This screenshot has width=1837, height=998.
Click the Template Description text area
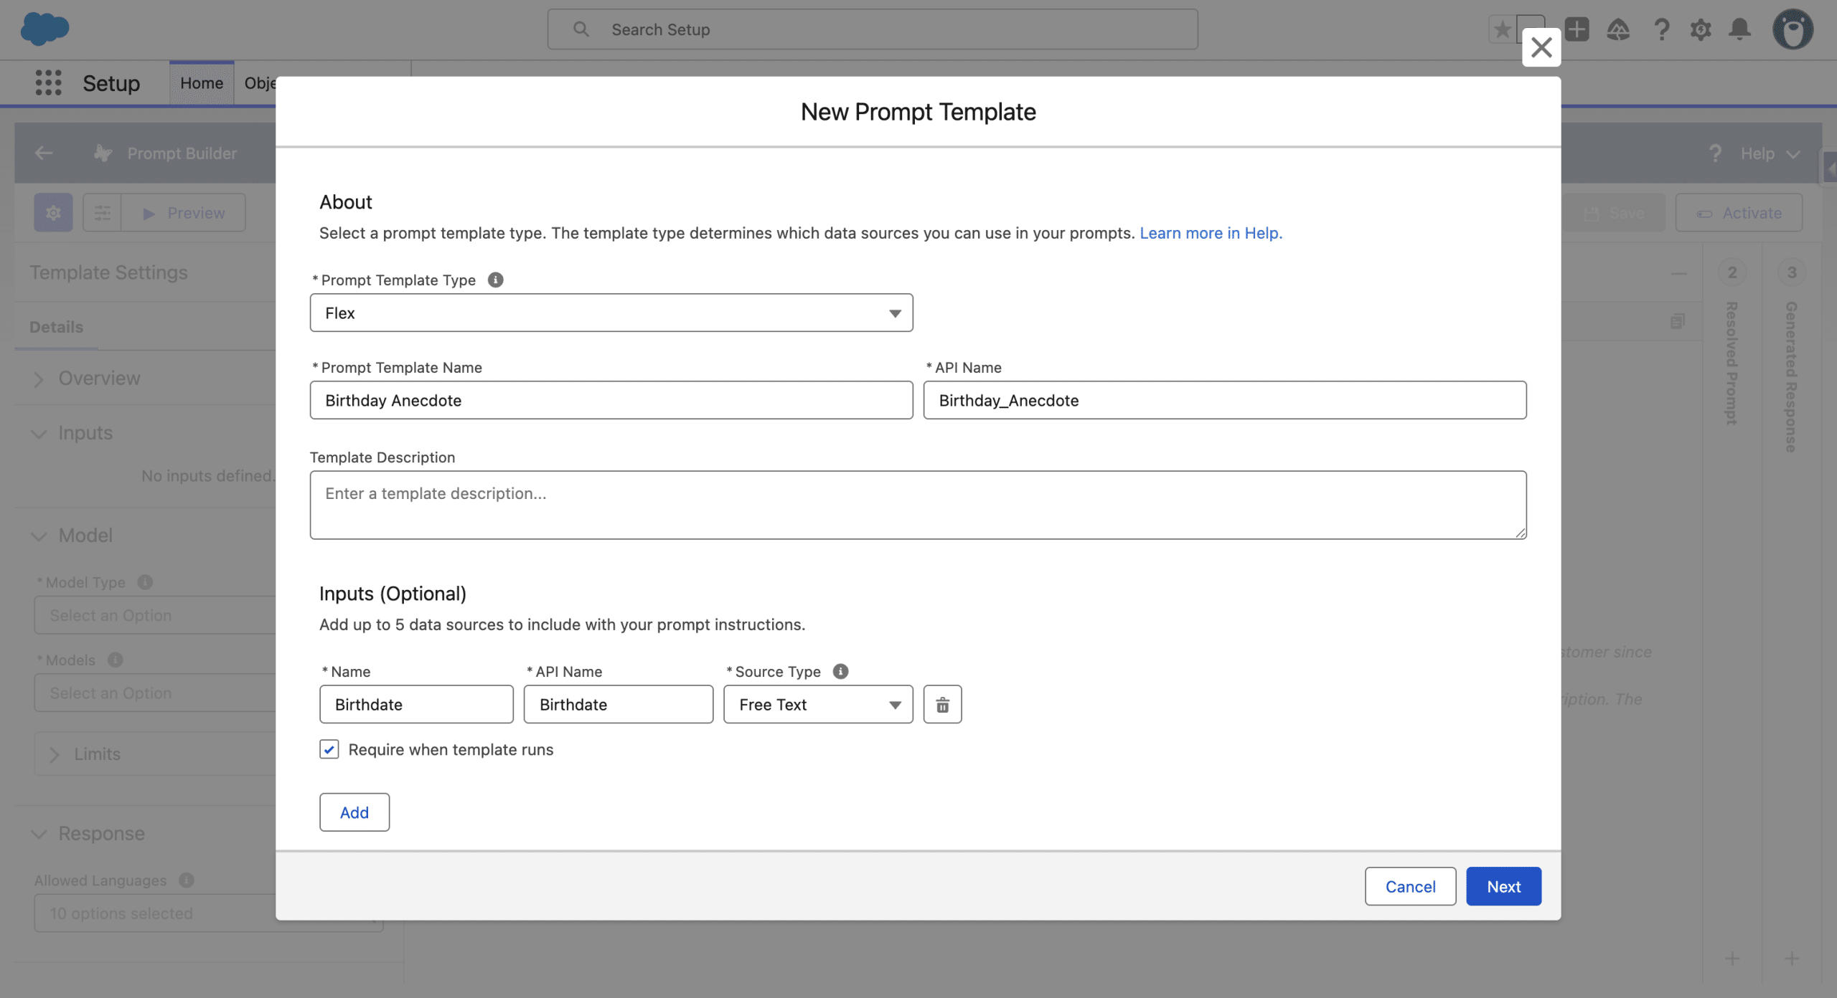tap(918, 505)
